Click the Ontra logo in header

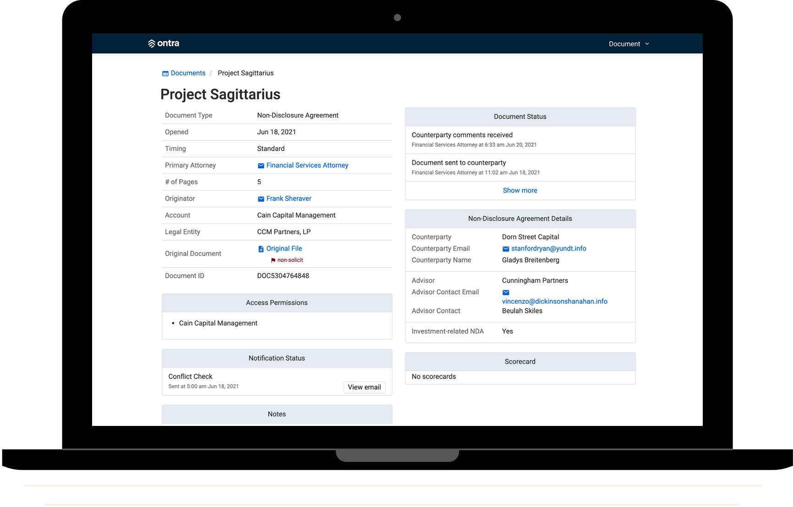(x=164, y=44)
